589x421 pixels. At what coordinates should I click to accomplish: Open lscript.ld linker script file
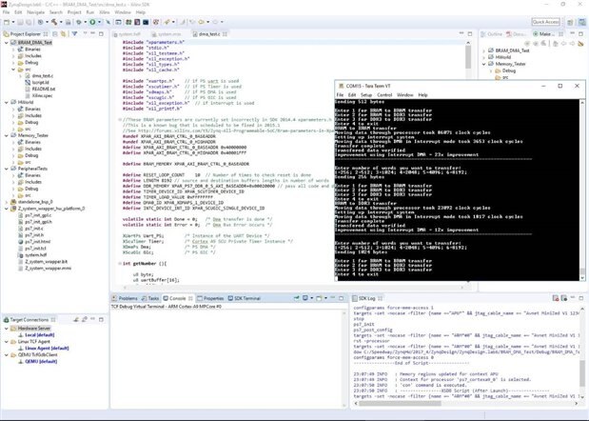coord(43,80)
